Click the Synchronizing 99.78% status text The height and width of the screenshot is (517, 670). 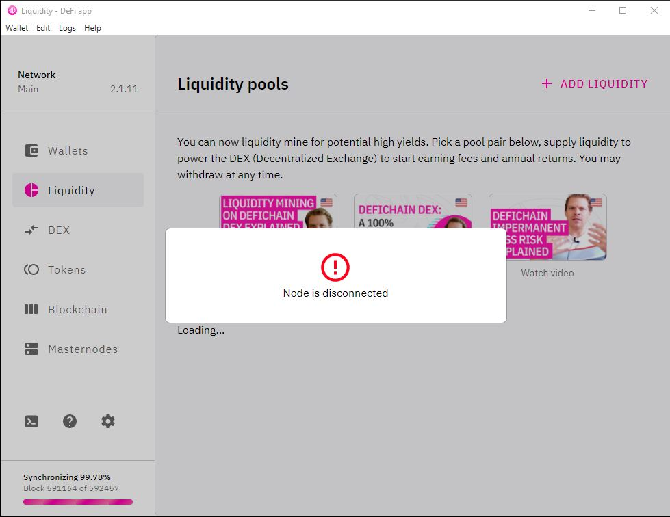(x=66, y=477)
